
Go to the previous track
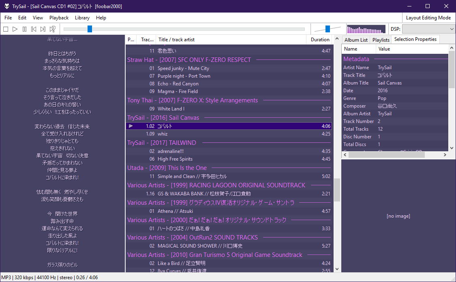tap(34, 29)
